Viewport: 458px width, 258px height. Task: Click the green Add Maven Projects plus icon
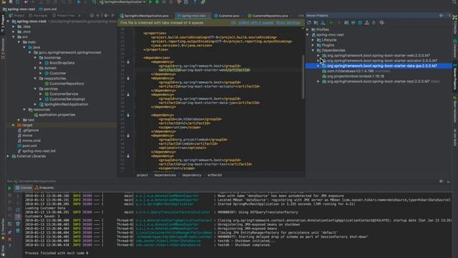coord(331,22)
